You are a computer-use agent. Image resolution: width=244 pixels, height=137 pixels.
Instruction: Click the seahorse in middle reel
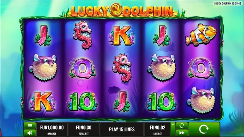point(122,68)
